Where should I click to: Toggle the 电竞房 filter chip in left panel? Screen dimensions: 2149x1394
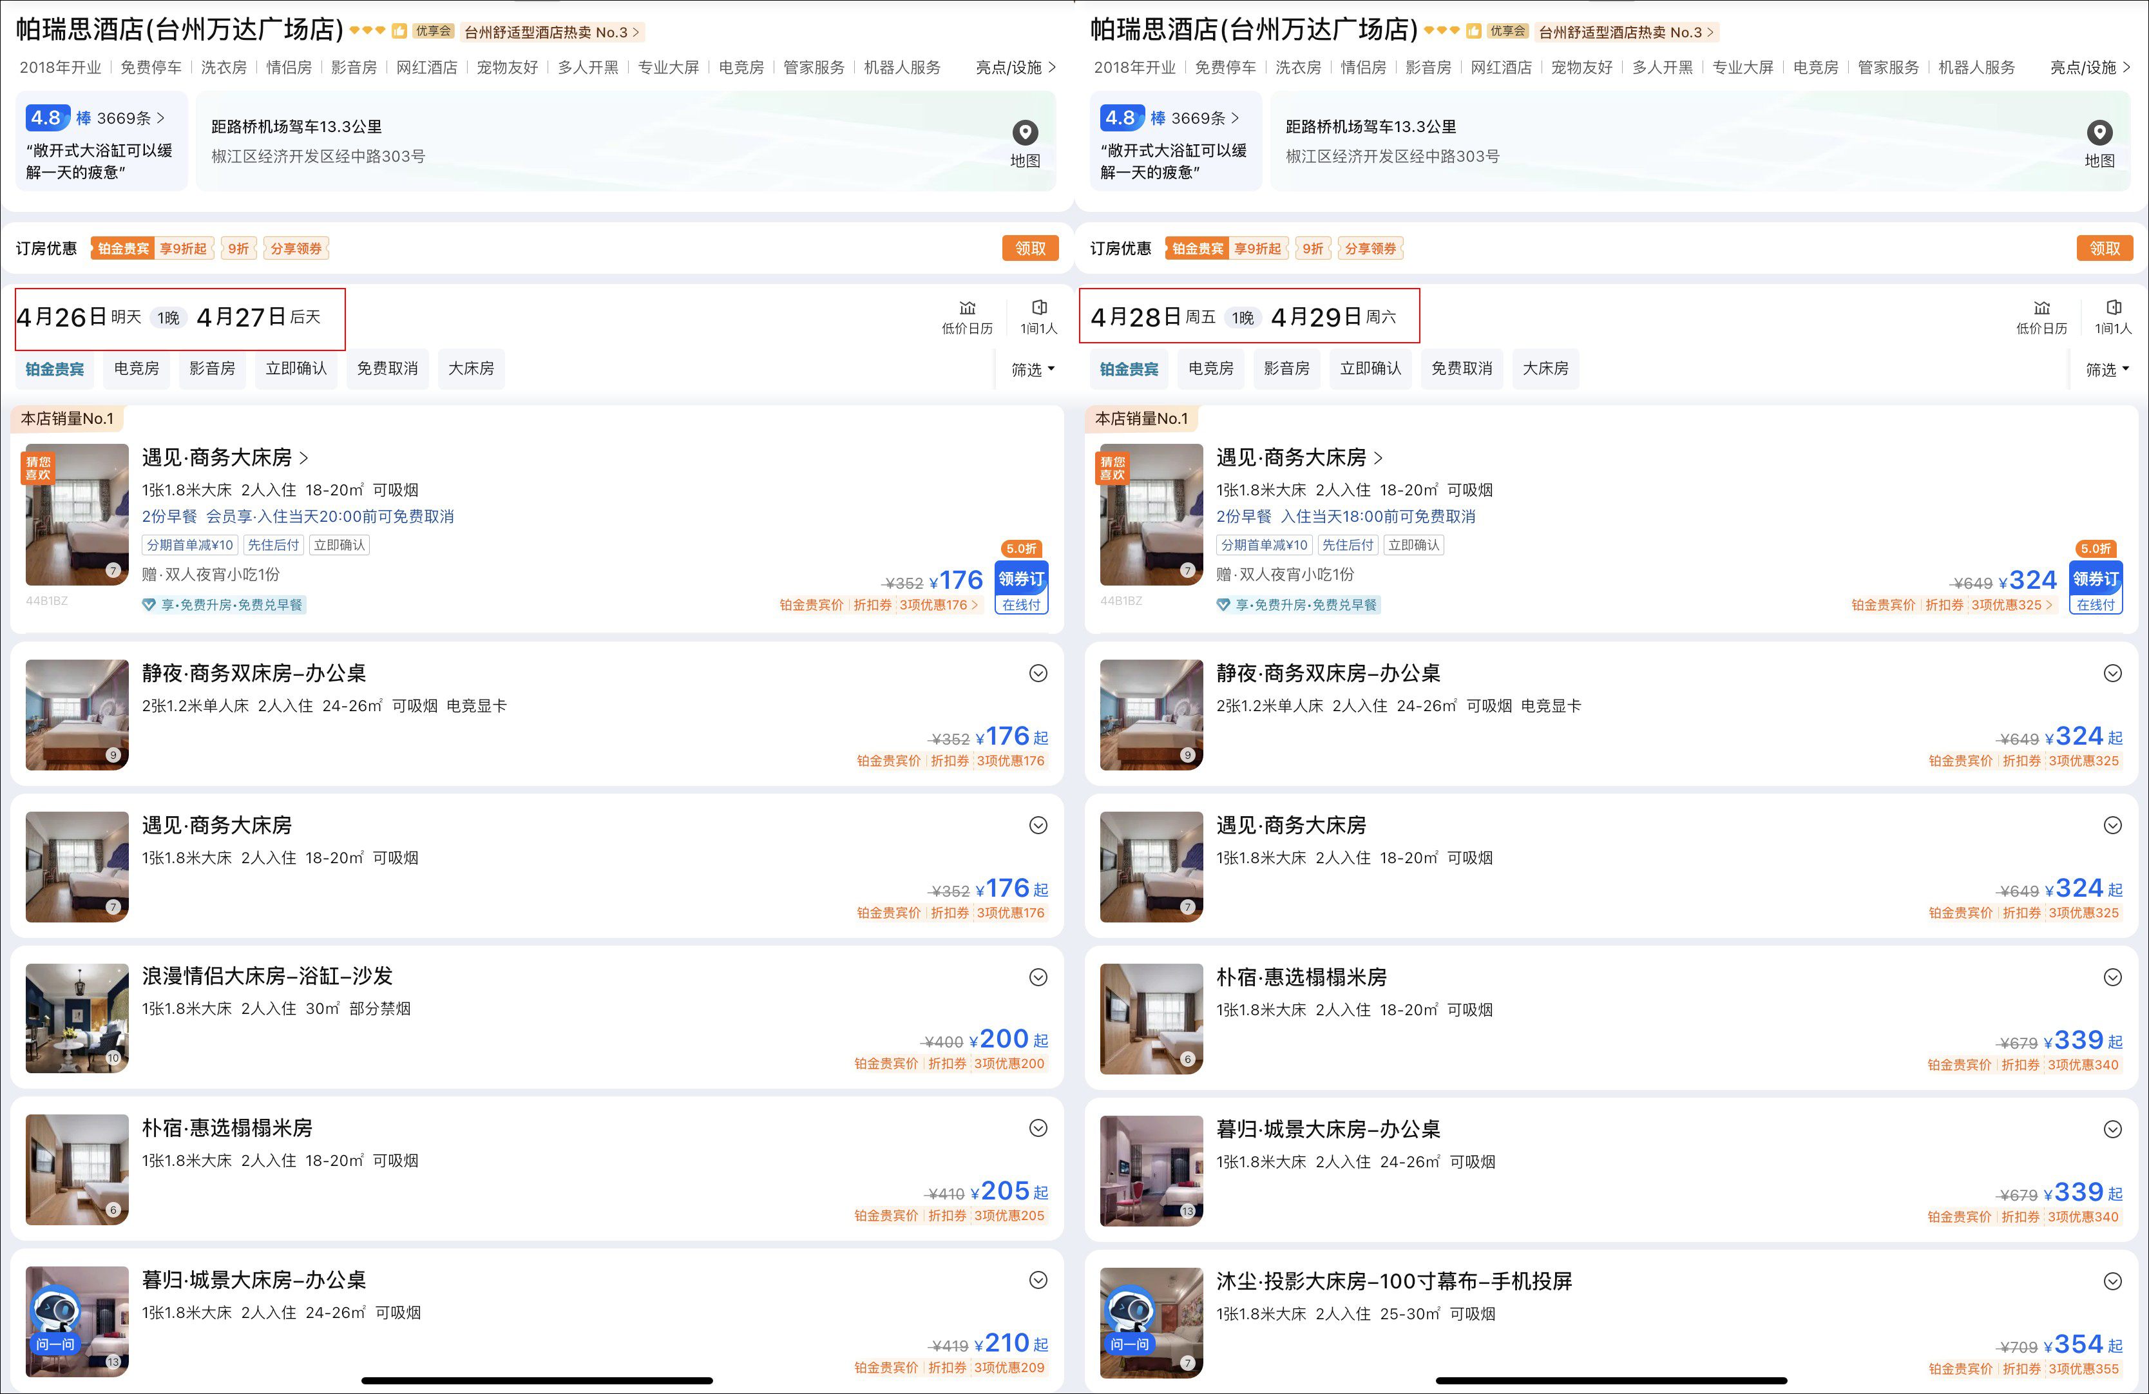pos(137,368)
